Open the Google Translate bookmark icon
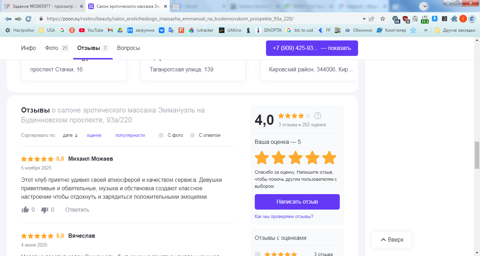The height and width of the screenshot is (256, 480). point(171,30)
